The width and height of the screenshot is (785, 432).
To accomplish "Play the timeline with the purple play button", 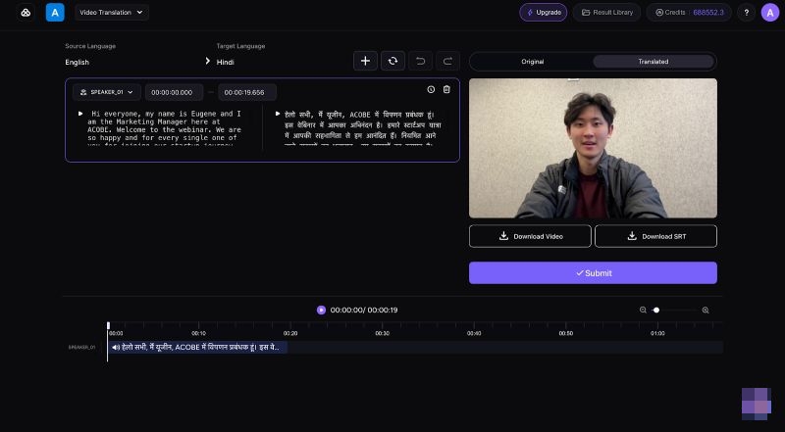I will (322, 310).
